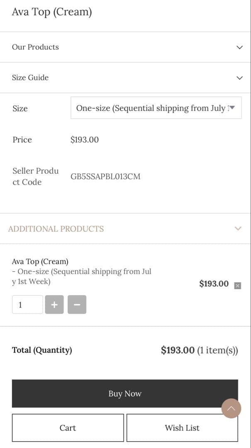Click the chevron beside Size Guide
The height and width of the screenshot is (448, 251).
point(239,78)
